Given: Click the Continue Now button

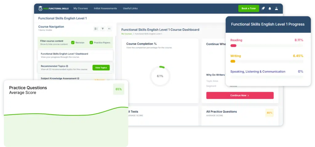Looking at the screenshot, I should tap(240, 95).
